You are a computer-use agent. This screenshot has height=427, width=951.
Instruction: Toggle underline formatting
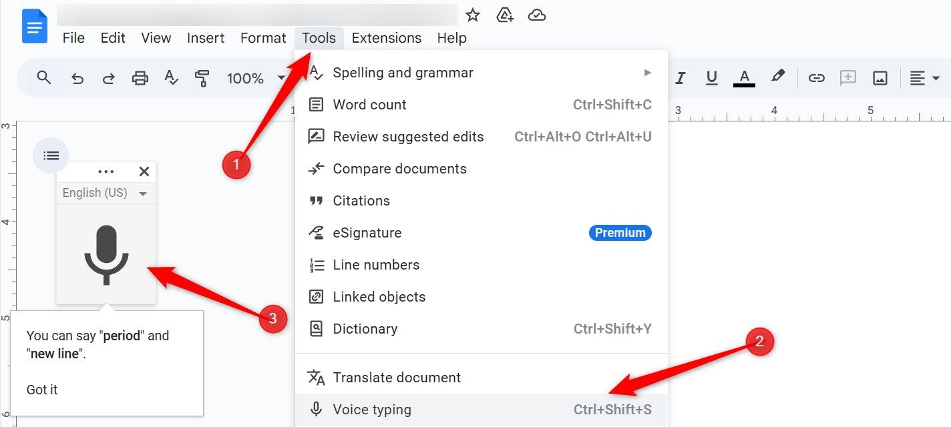712,78
